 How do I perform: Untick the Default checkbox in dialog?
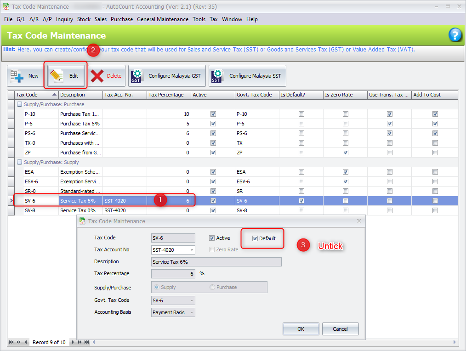click(255, 238)
